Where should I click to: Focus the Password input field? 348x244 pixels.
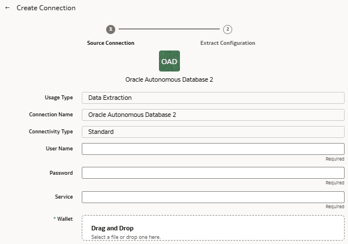point(213,173)
